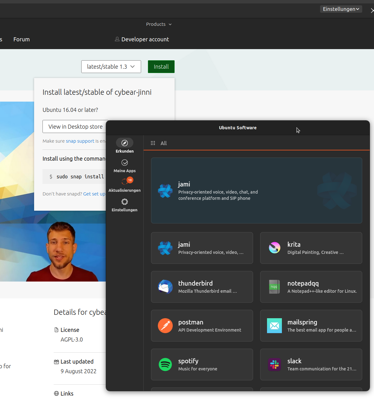Click the Links globe icon
Screen dimensions: 374x399
pyautogui.click(x=56, y=393)
